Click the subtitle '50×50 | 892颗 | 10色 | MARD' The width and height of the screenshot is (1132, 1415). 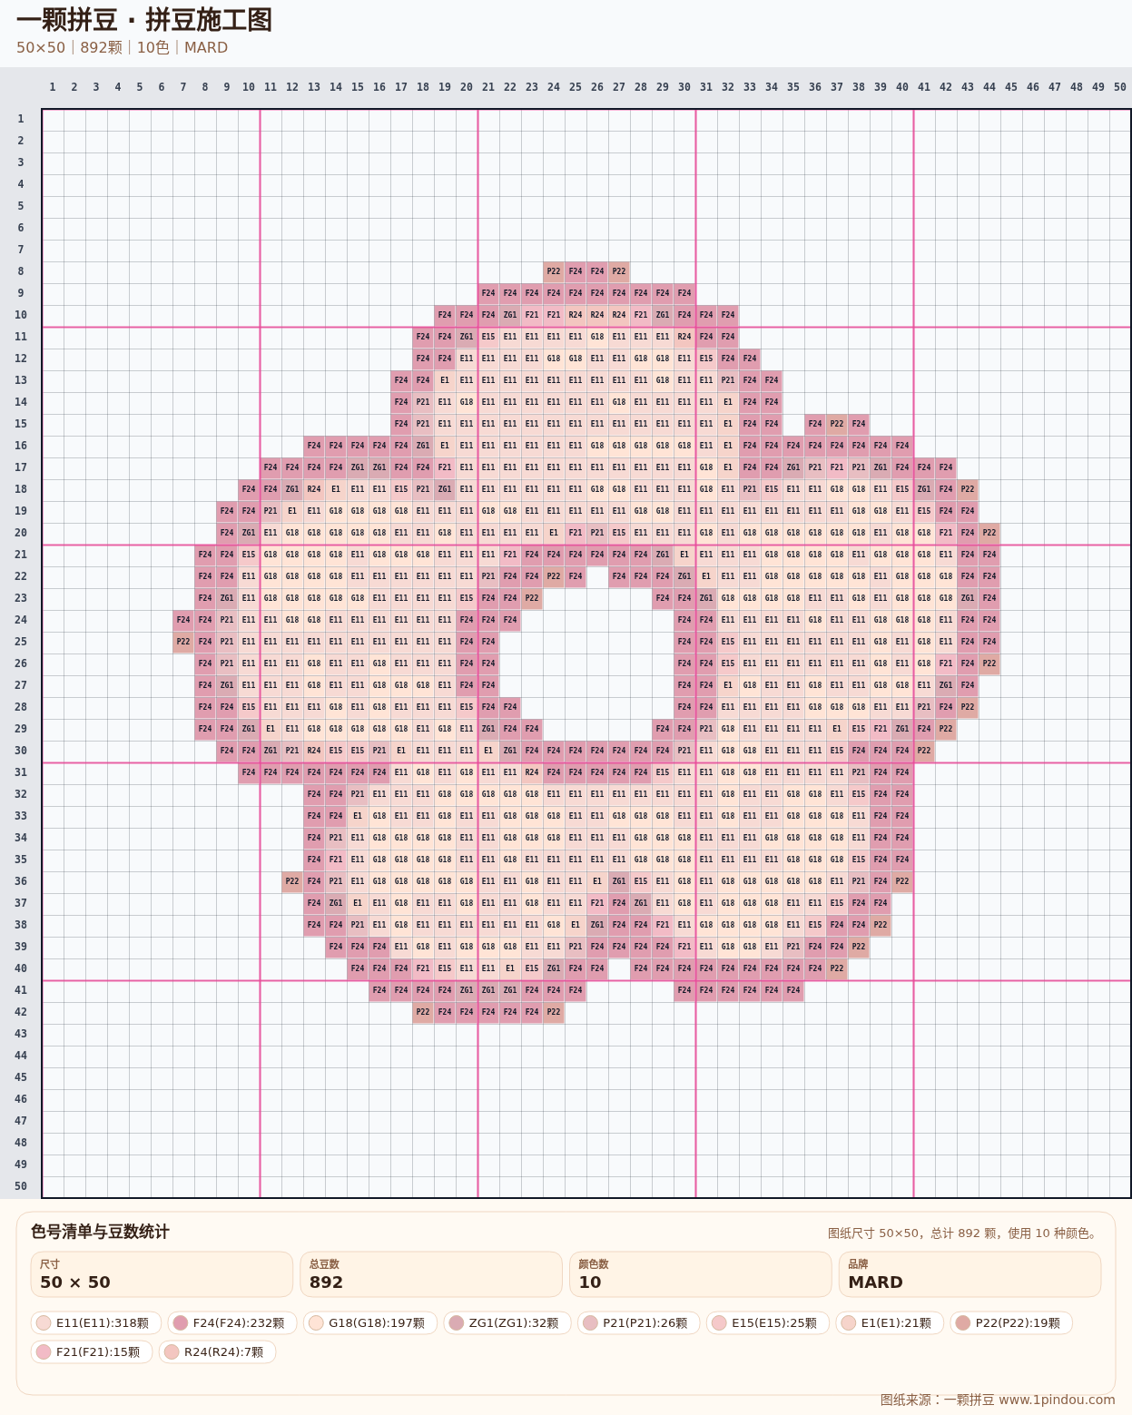(122, 47)
